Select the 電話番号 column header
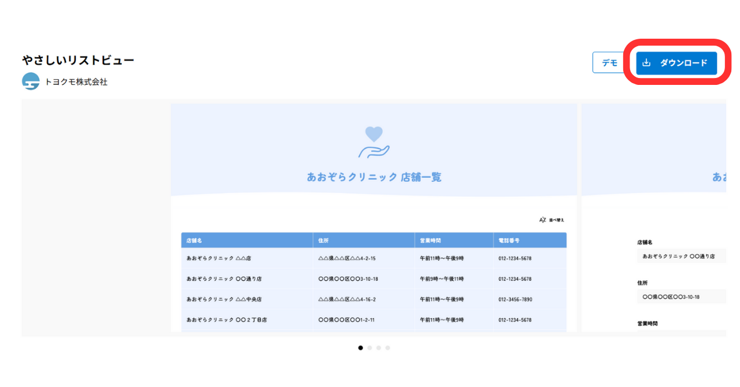Image resolution: width=740 pixels, height=387 pixels. (510, 240)
